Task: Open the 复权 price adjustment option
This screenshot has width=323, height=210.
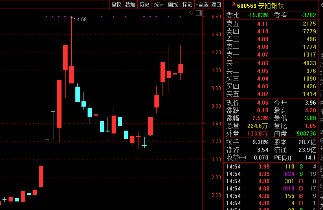Action: coord(116,4)
